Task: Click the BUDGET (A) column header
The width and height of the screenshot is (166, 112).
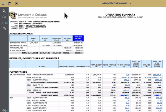Action: point(33,38)
